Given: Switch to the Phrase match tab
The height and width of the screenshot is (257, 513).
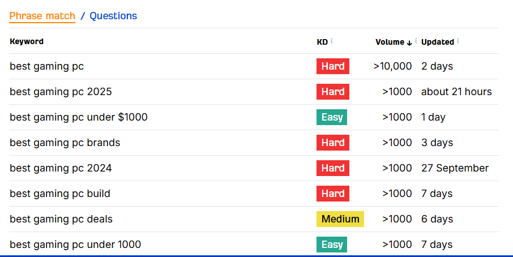Looking at the screenshot, I should pyautogui.click(x=42, y=16).
